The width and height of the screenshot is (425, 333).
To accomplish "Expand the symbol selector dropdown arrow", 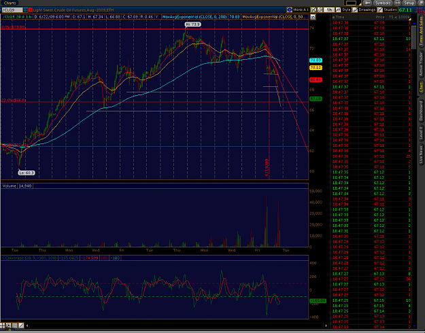I will (25, 10).
